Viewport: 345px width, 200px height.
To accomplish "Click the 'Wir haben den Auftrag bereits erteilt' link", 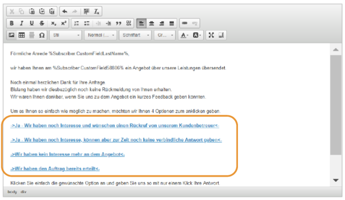I will pos(55,169).
